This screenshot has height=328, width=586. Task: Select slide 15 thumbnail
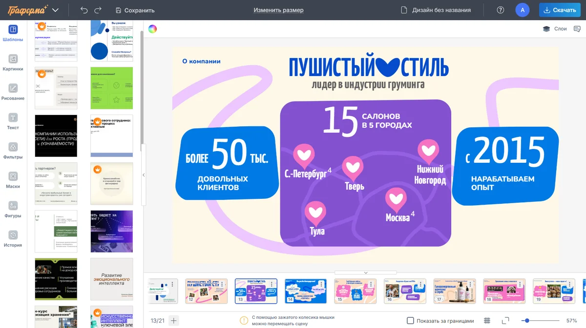356,291
